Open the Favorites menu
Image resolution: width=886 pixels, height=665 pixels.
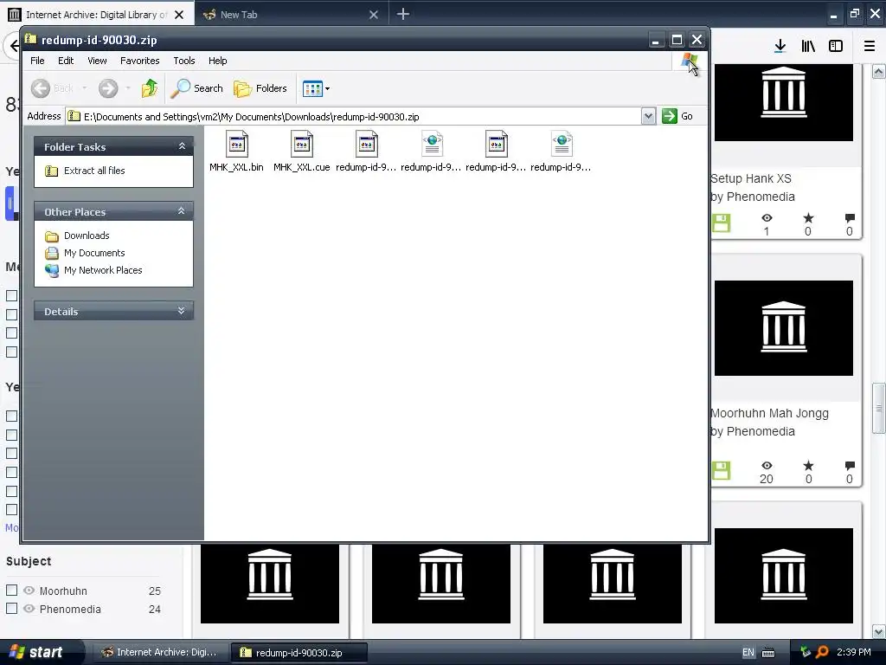tap(139, 61)
